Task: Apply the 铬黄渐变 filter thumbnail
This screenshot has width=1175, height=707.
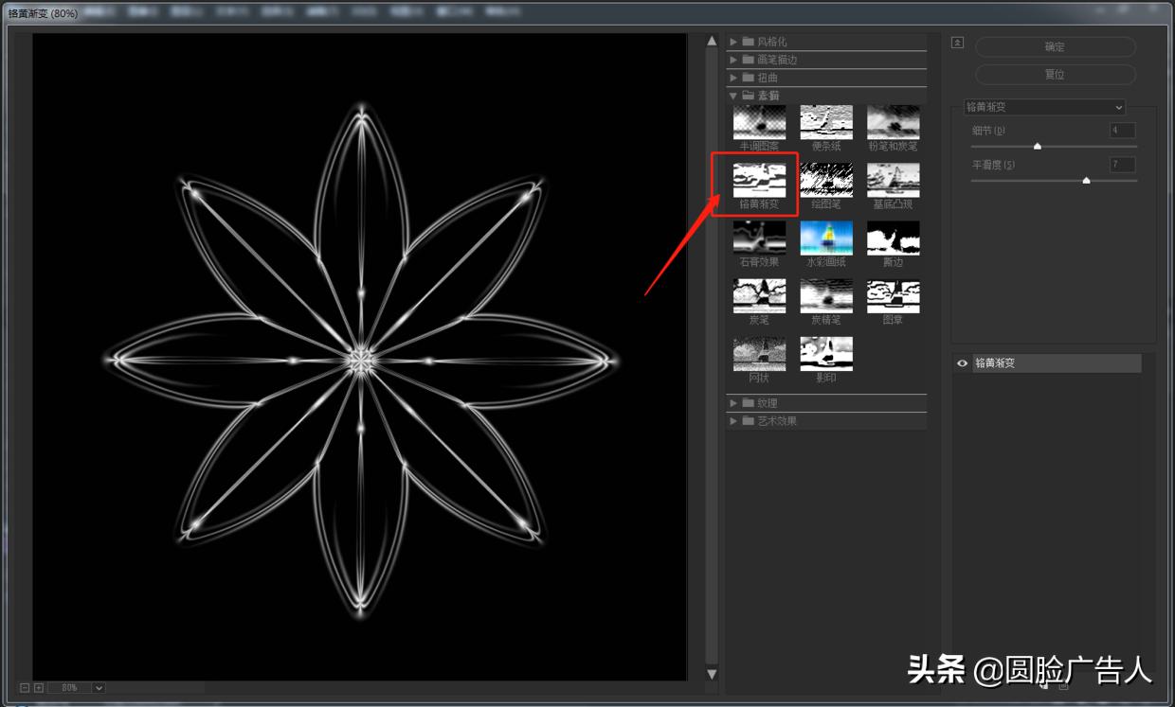Action: coord(759,180)
